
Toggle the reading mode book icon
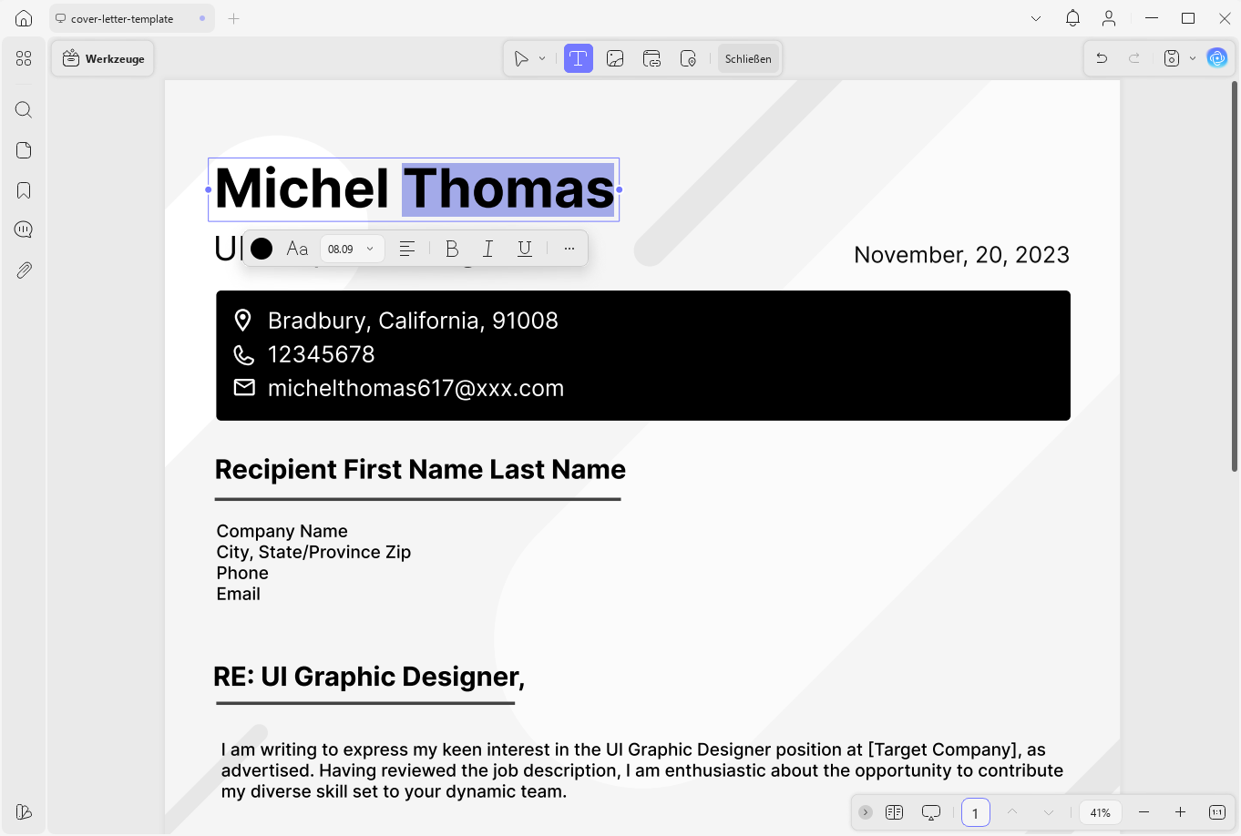[894, 812]
